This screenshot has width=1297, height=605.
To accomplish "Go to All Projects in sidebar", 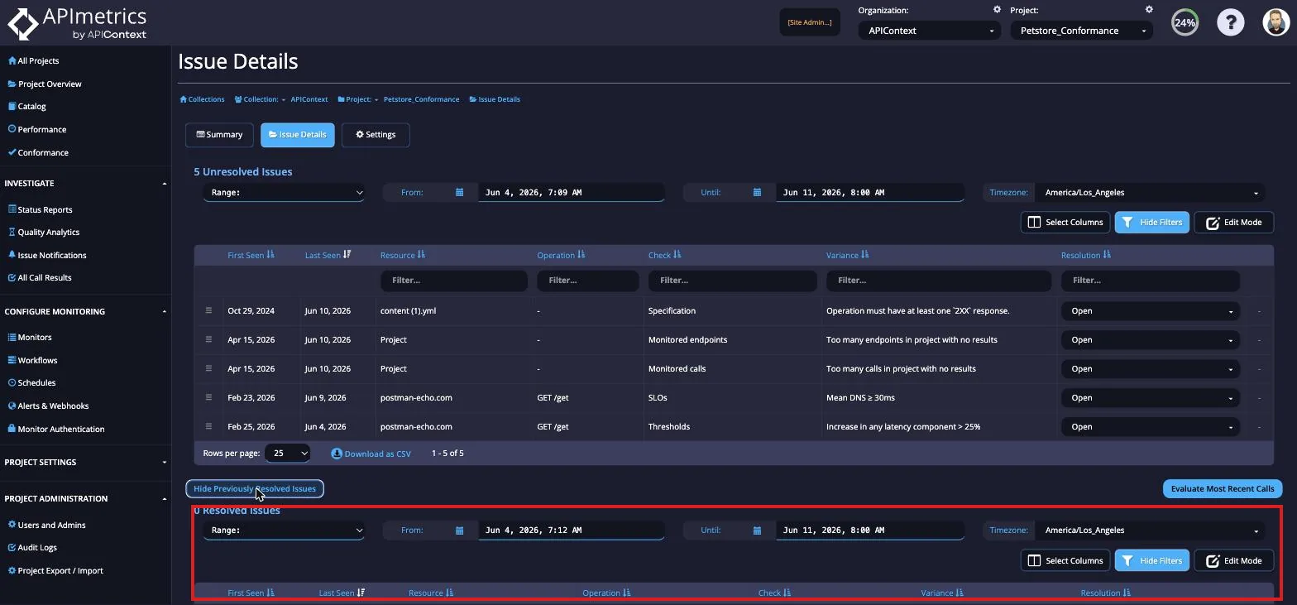I will [x=33, y=60].
